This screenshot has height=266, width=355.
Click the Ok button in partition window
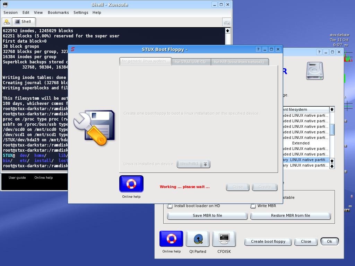click(329, 241)
